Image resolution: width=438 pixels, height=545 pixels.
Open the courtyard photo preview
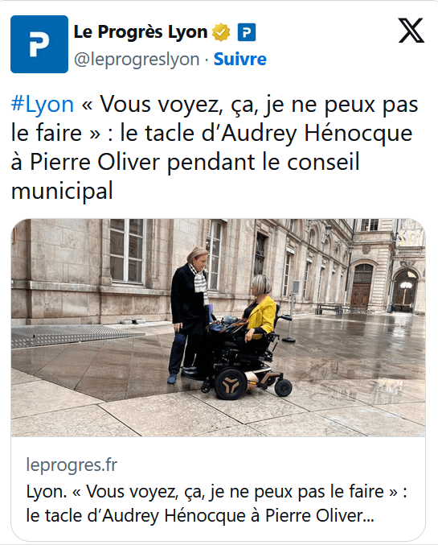218,328
